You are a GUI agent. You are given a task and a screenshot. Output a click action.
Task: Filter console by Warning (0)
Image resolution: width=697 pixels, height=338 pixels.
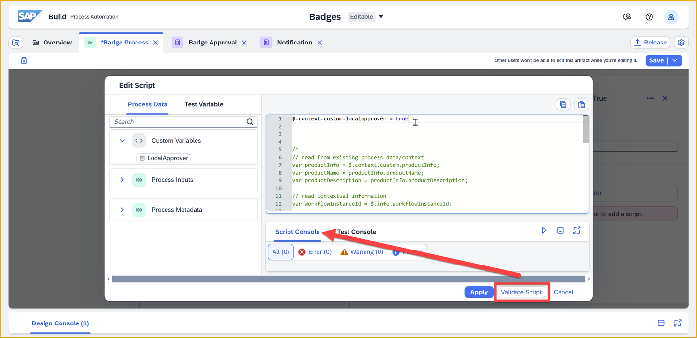362,252
